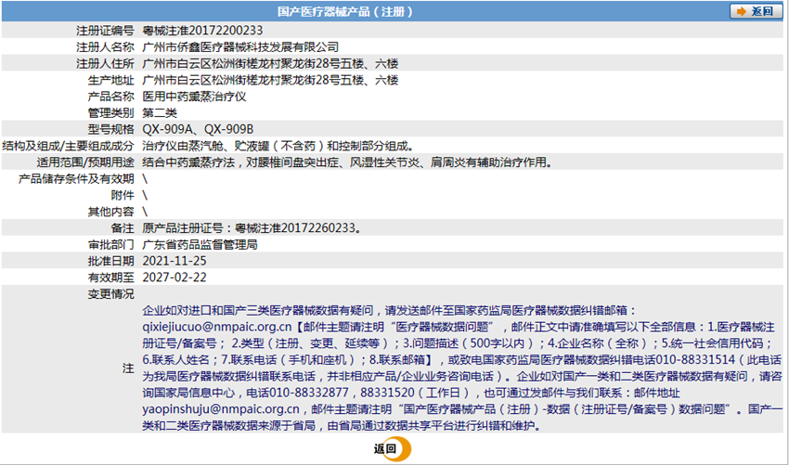Click the 批准日期 label
The height and width of the screenshot is (465, 789).
pyautogui.click(x=110, y=261)
